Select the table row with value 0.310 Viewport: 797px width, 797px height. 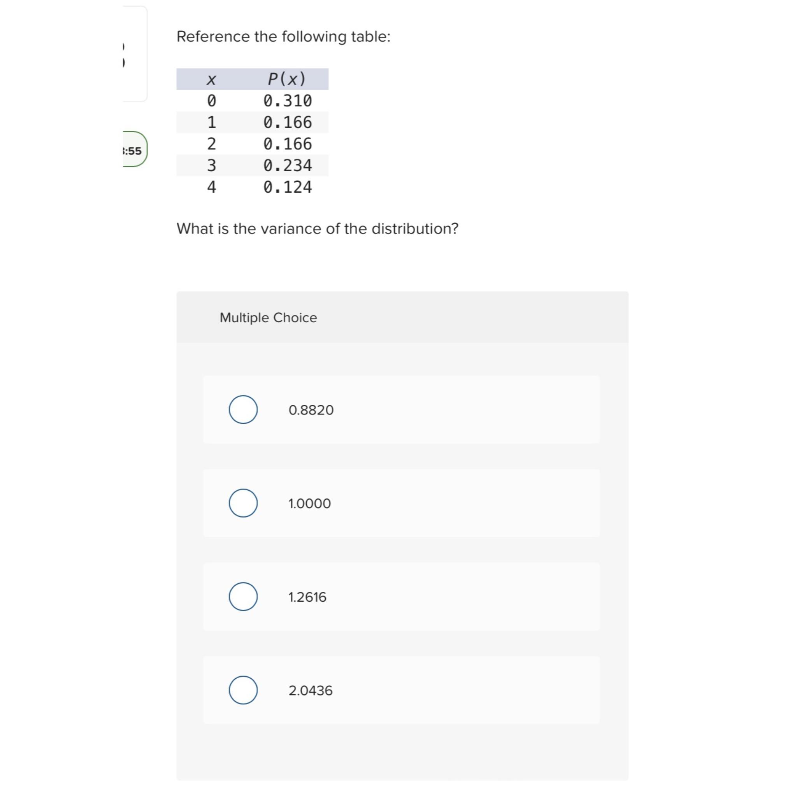(252, 100)
